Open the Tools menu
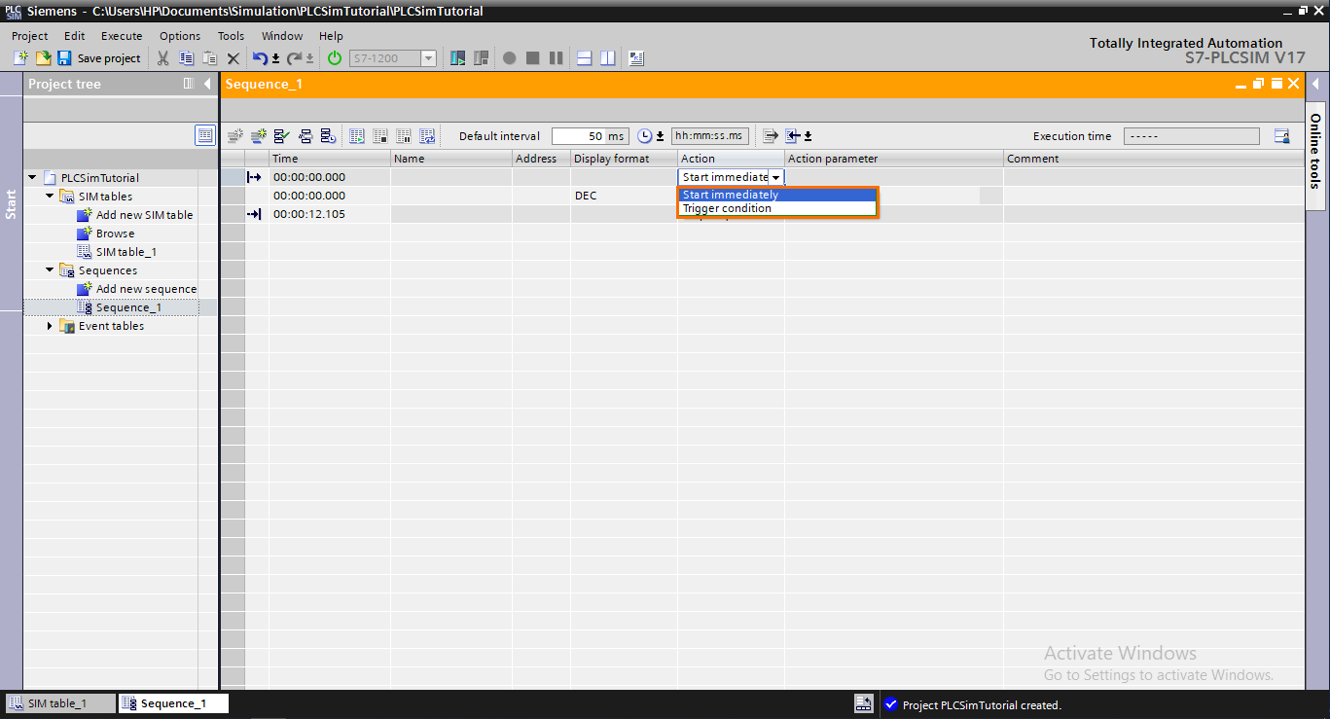The height and width of the screenshot is (719, 1330). pos(231,36)
